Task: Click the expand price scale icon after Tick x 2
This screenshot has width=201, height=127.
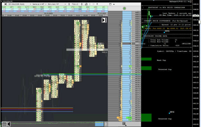Action: pos(82,4)
